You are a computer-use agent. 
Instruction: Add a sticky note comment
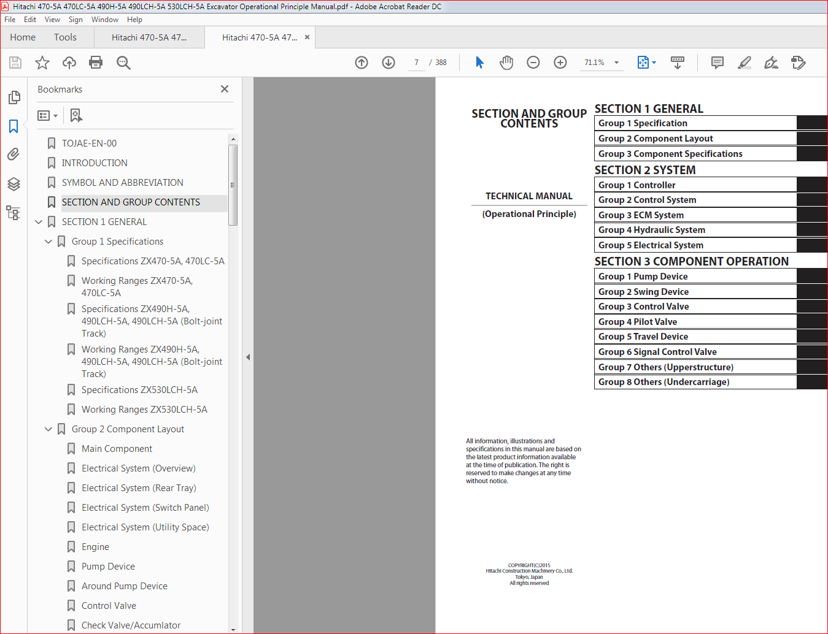[717, 63]
